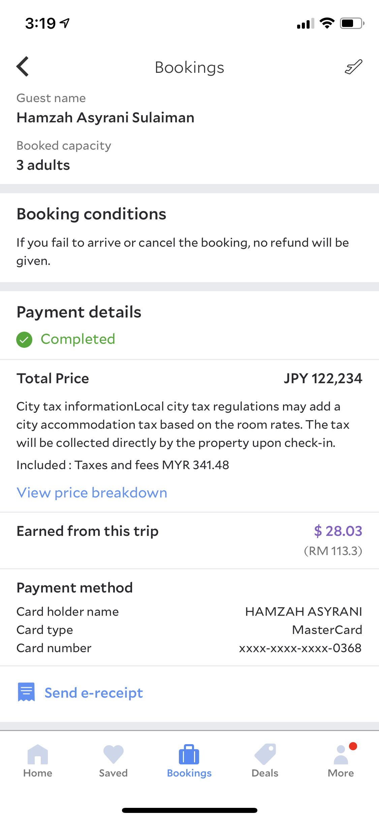Tap the Total Price JPY 122,234 amount

tap(323, 378)
